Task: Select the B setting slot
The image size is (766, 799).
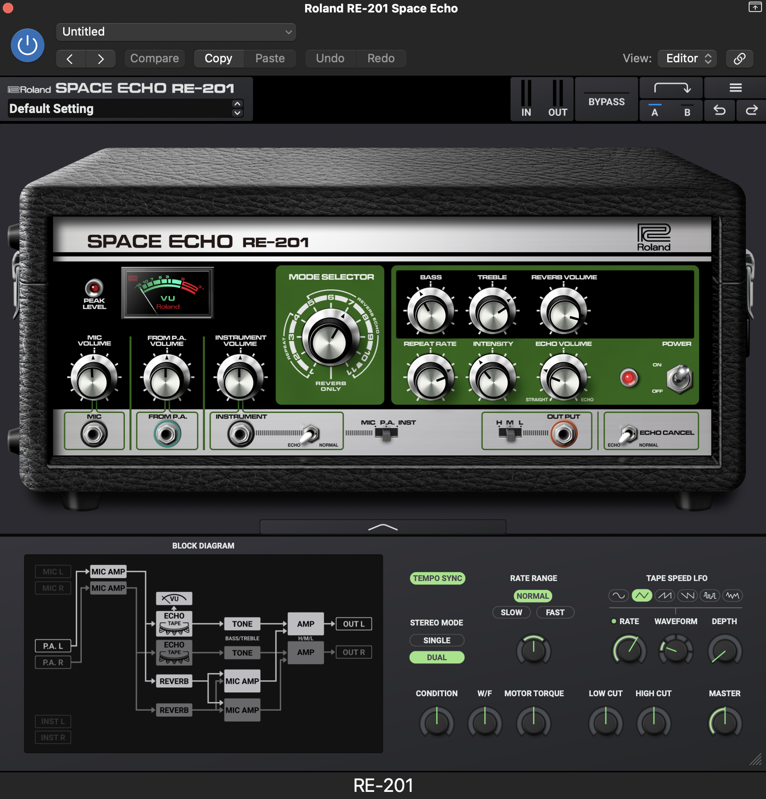Action: (x=687, y=110)
